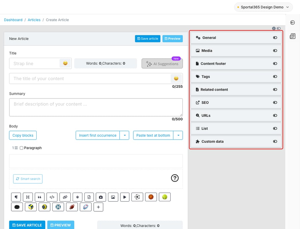Open the Sportal365 Design Demo project dropdown
The height and width of the screenshot is (229, 300).
[263, 7]
